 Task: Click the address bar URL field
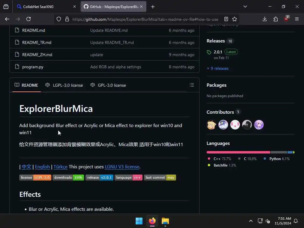pyautogui.click(x=145, y=19)
